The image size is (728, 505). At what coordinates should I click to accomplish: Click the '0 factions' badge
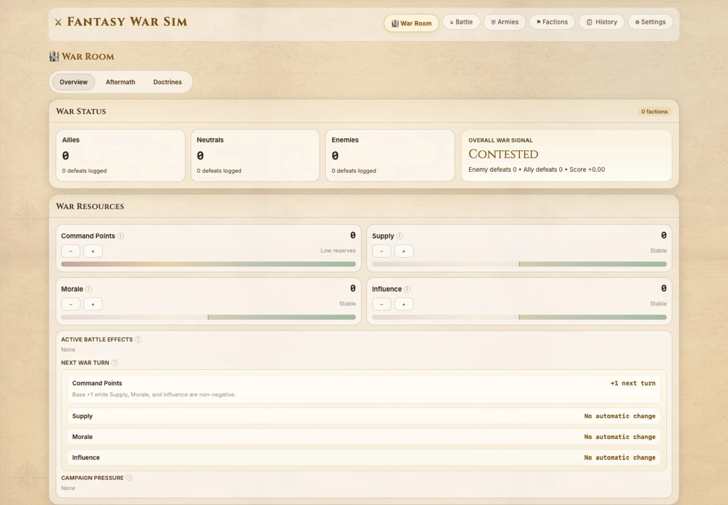[x=654, y=111]
